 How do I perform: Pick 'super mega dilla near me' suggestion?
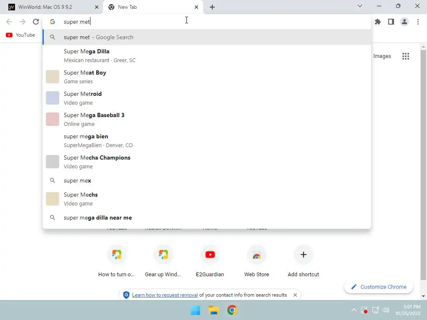pos(207,217)
